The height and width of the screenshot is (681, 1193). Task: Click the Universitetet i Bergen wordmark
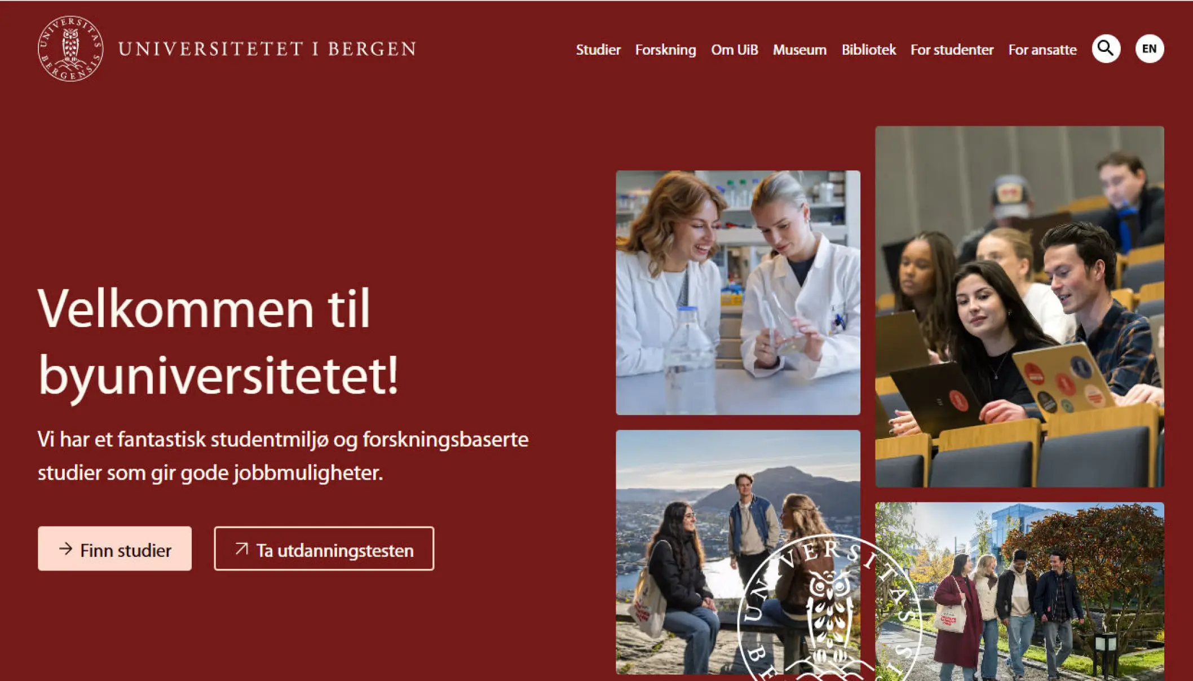pos(267,49)
